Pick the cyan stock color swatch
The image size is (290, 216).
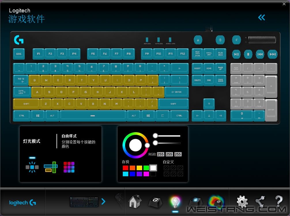(x=125, y=174)
